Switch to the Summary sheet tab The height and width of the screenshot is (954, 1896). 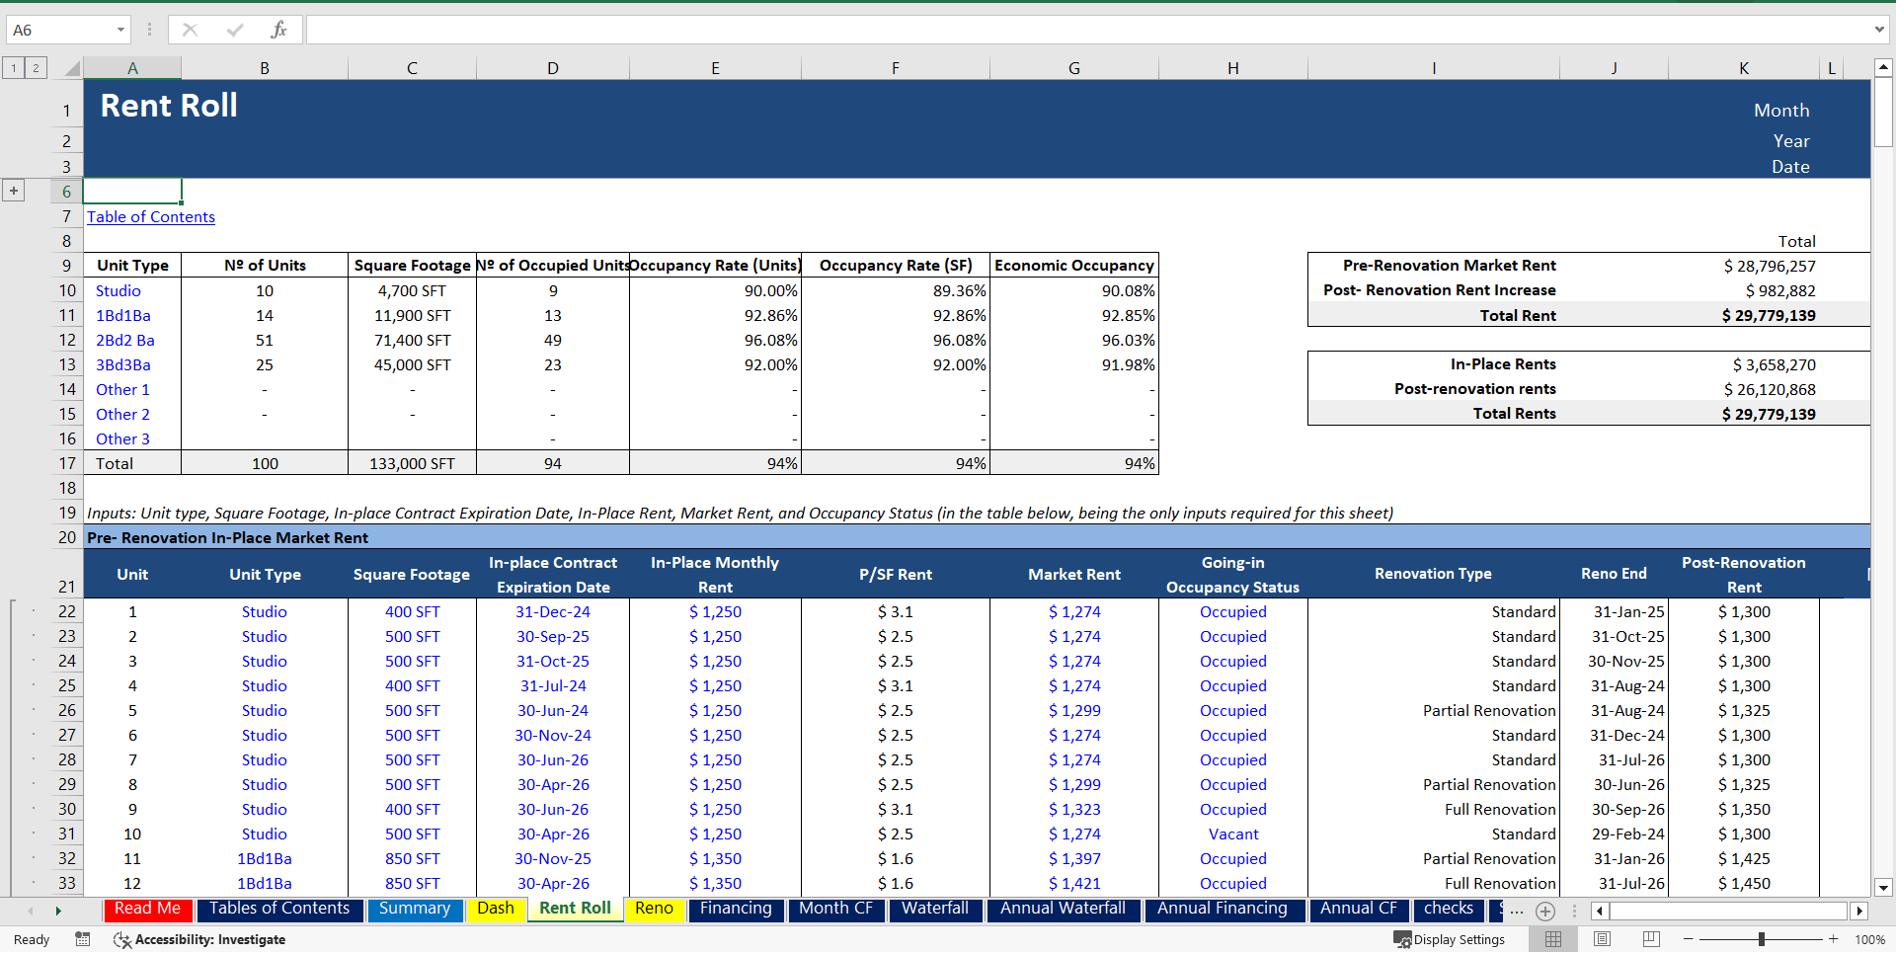(415, 910)
